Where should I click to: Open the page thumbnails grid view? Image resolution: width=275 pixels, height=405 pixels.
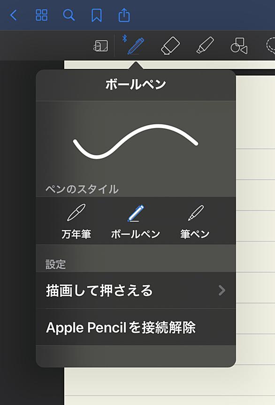(x=42, y=15)
